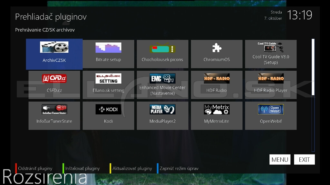Click the Bitrate setup label

[108, 59]
